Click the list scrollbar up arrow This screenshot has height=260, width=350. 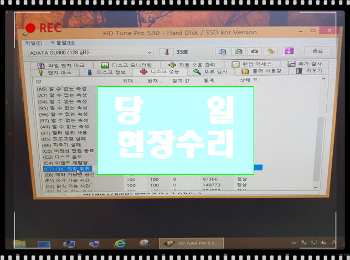pos(323,79)
